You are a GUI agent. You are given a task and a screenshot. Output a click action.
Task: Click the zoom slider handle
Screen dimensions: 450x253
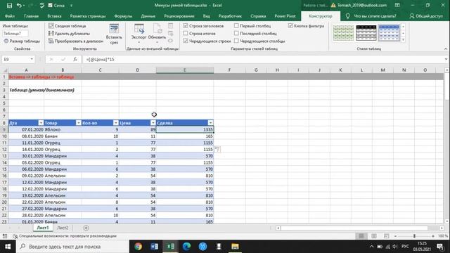414,236
